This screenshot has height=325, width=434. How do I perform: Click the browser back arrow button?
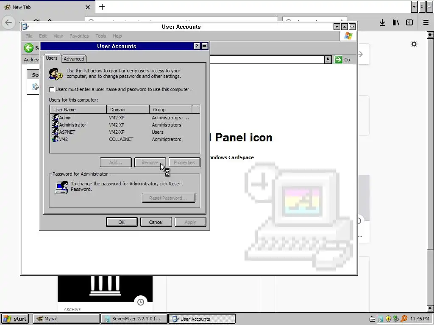(x=8, y=22)
